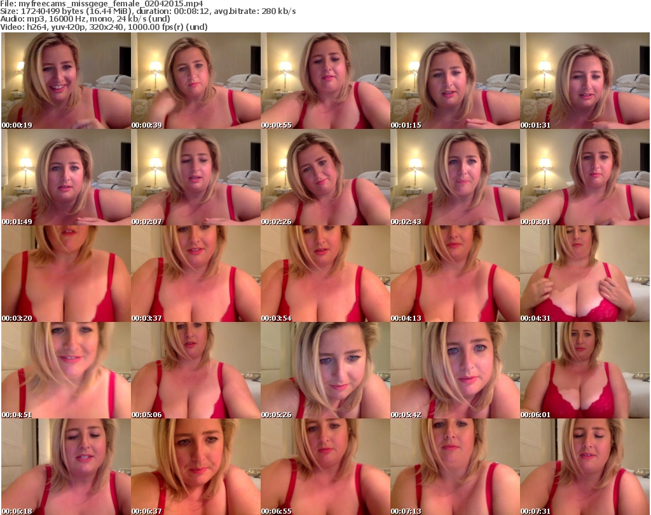Open the frame stamped 00:01:31
651x515 pixels.
coord(585,81)
